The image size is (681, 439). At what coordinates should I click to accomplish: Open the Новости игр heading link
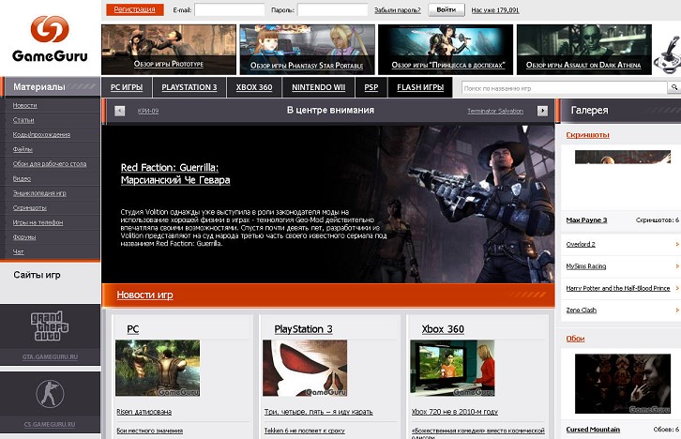[x=144, y=295]
